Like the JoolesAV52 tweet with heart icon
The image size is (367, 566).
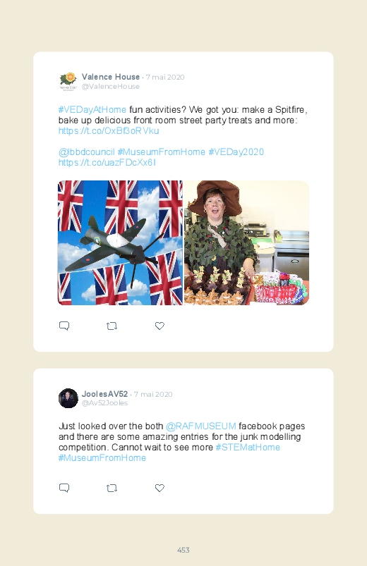pos(160,488)
